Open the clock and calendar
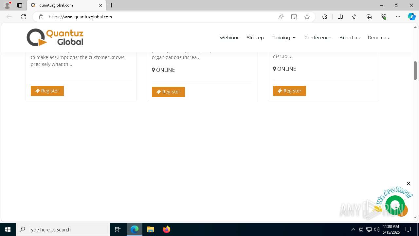Screen dimensions: 419x236 391,229
